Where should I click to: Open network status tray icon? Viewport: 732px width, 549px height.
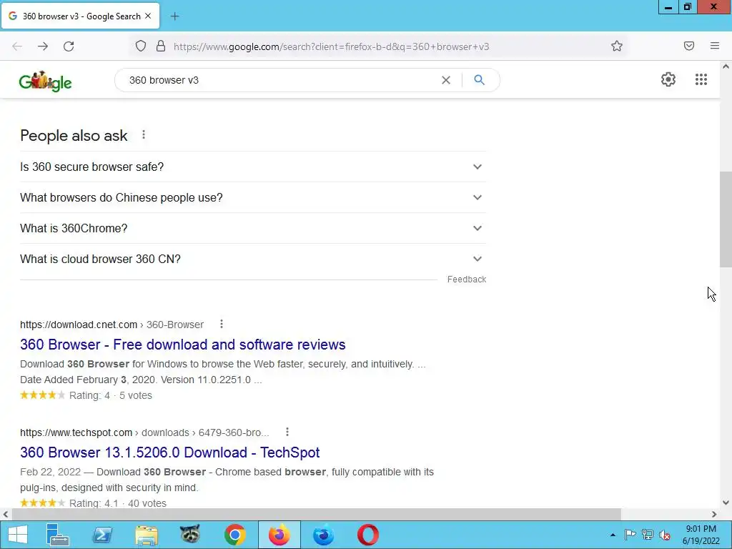648,535
